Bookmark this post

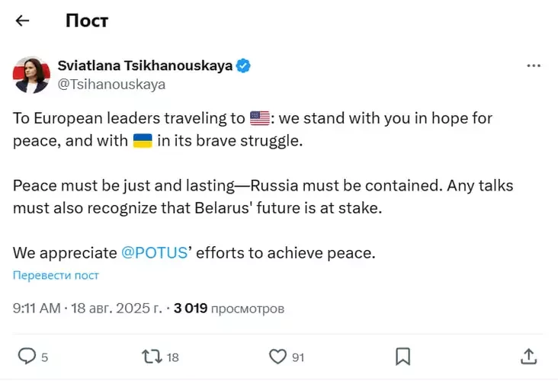point(402,356)
